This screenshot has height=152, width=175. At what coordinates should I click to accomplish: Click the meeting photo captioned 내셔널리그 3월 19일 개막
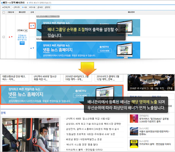[151, 82]
